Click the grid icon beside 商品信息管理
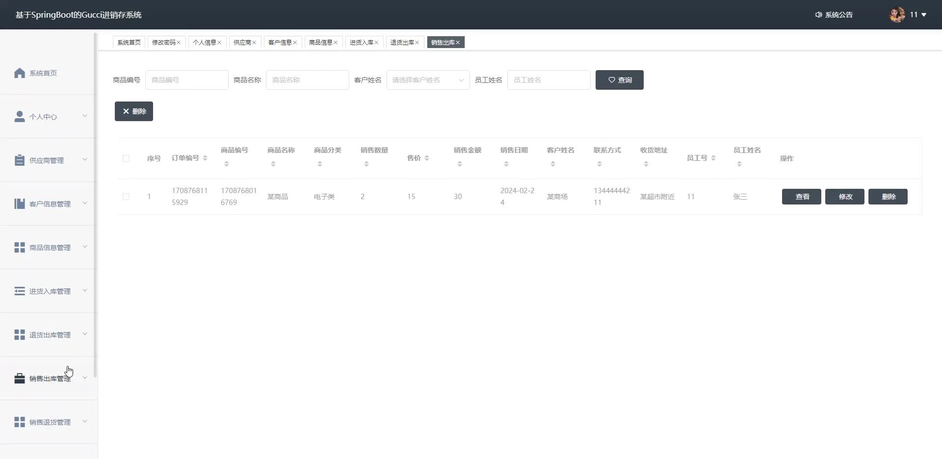This screenshot has width=942, height=459. (20, 248)
